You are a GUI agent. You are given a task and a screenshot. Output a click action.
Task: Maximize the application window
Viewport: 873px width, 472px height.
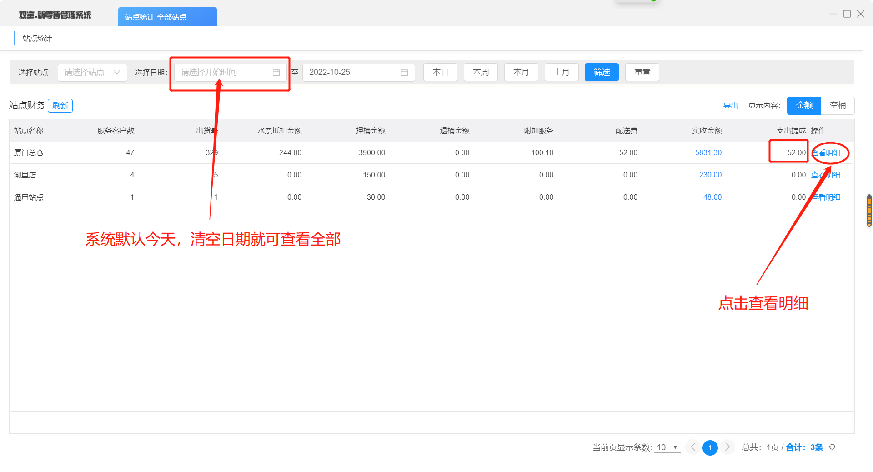click(x=847, y=14)
